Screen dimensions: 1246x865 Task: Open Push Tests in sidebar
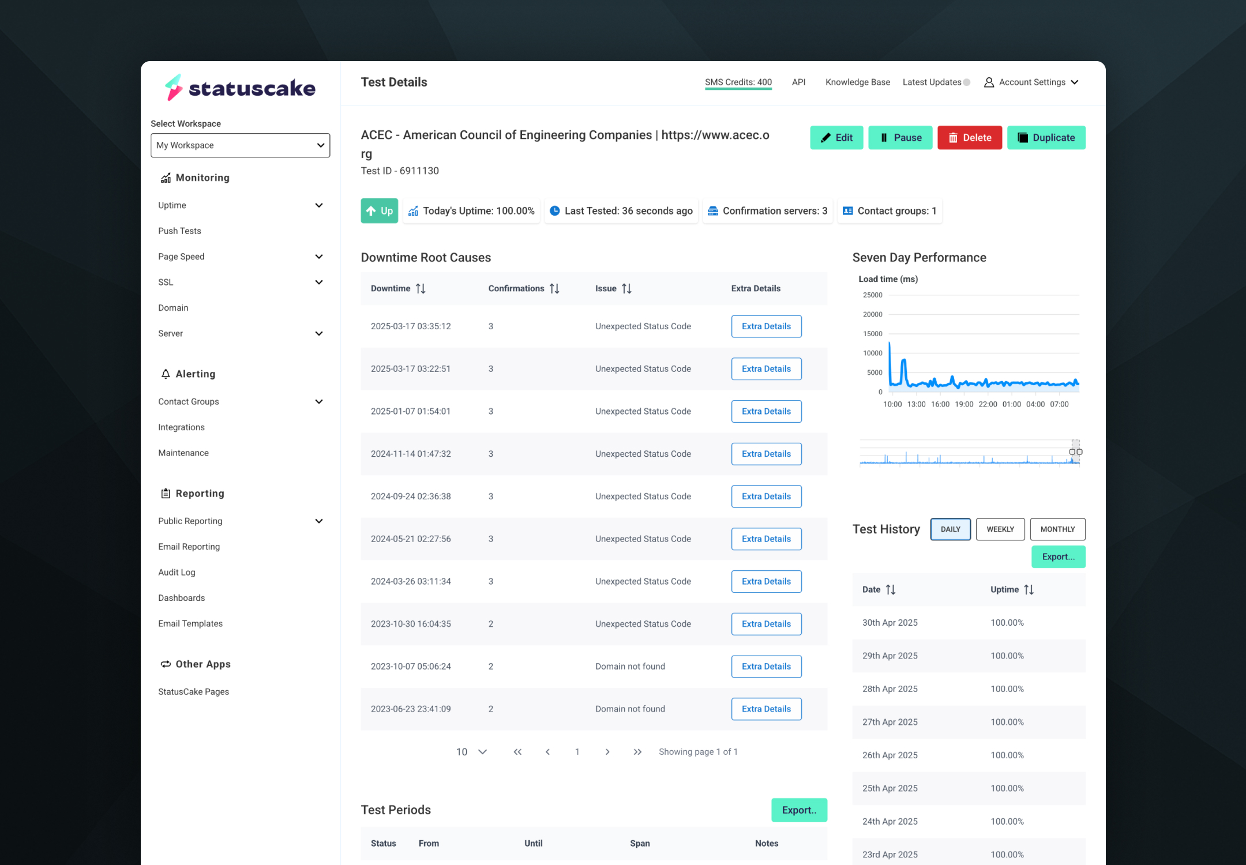(x=179, y=231)
